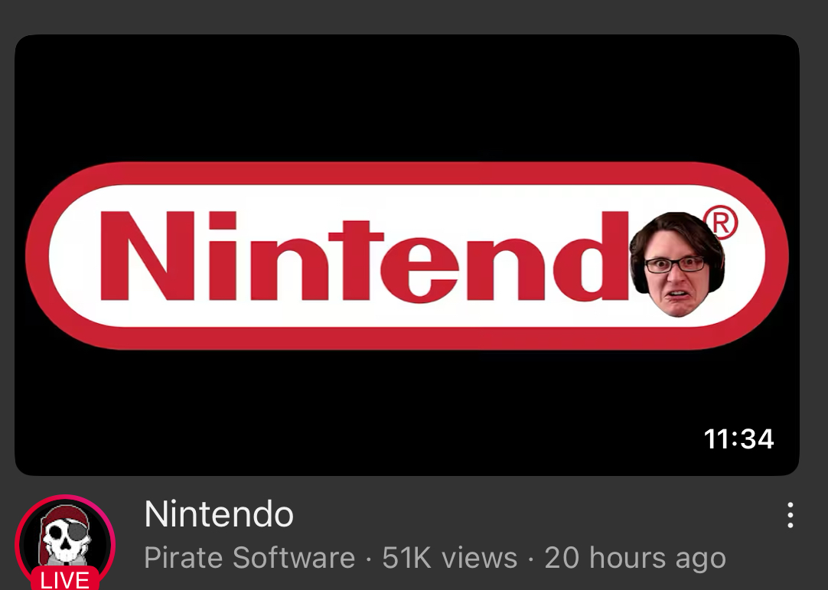Open the three-dot video options menu

[790, 515]
